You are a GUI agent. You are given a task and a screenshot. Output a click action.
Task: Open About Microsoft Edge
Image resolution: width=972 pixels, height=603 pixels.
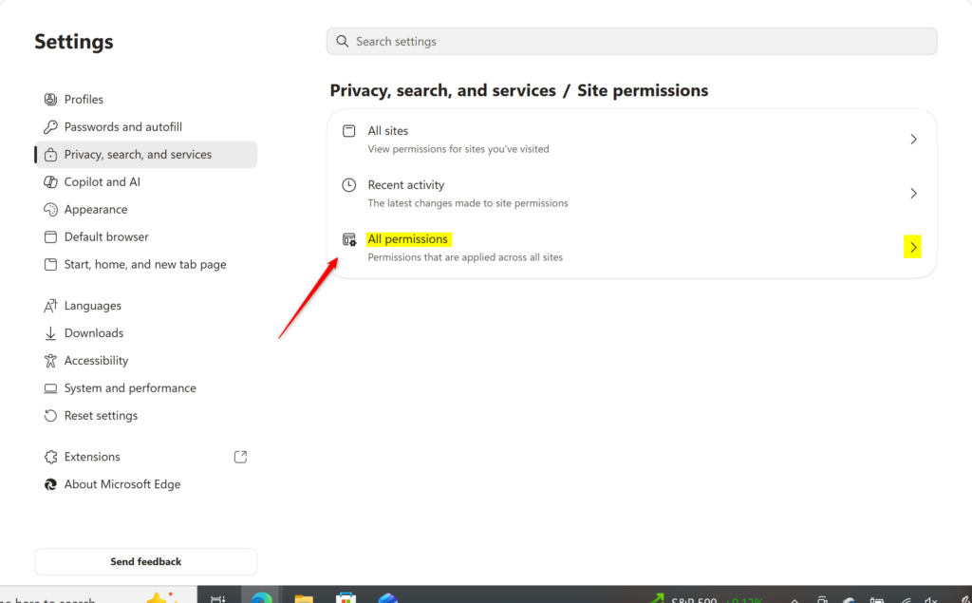pos(145,484)
